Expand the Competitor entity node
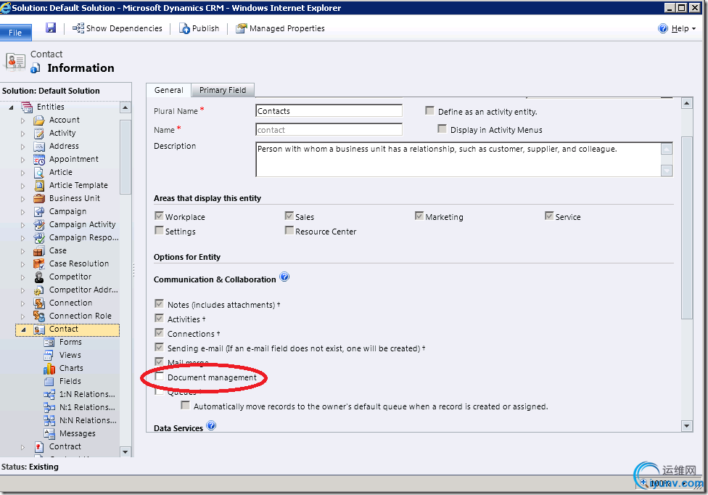The height and width of the screenshot is (495, 708). point(23,277)
